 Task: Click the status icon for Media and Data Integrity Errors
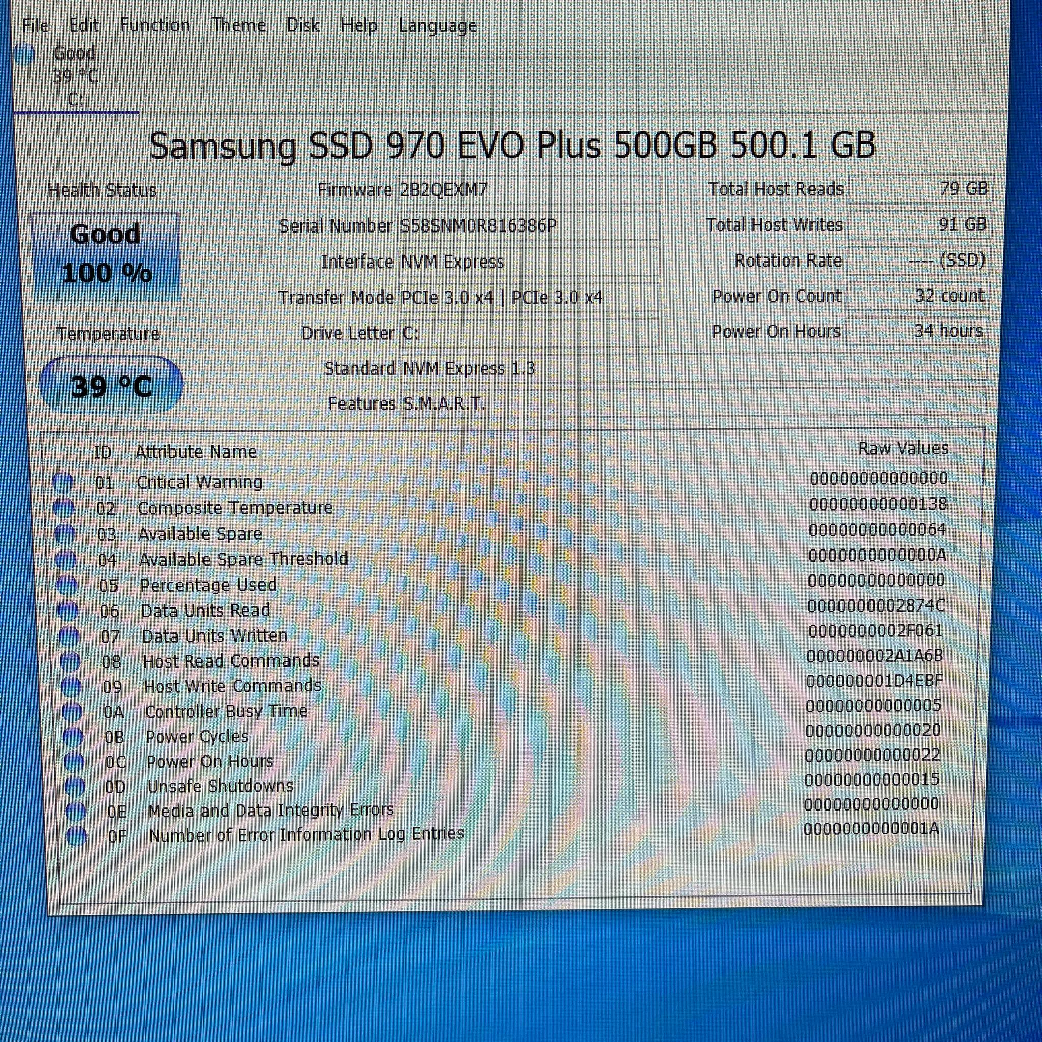76,811
